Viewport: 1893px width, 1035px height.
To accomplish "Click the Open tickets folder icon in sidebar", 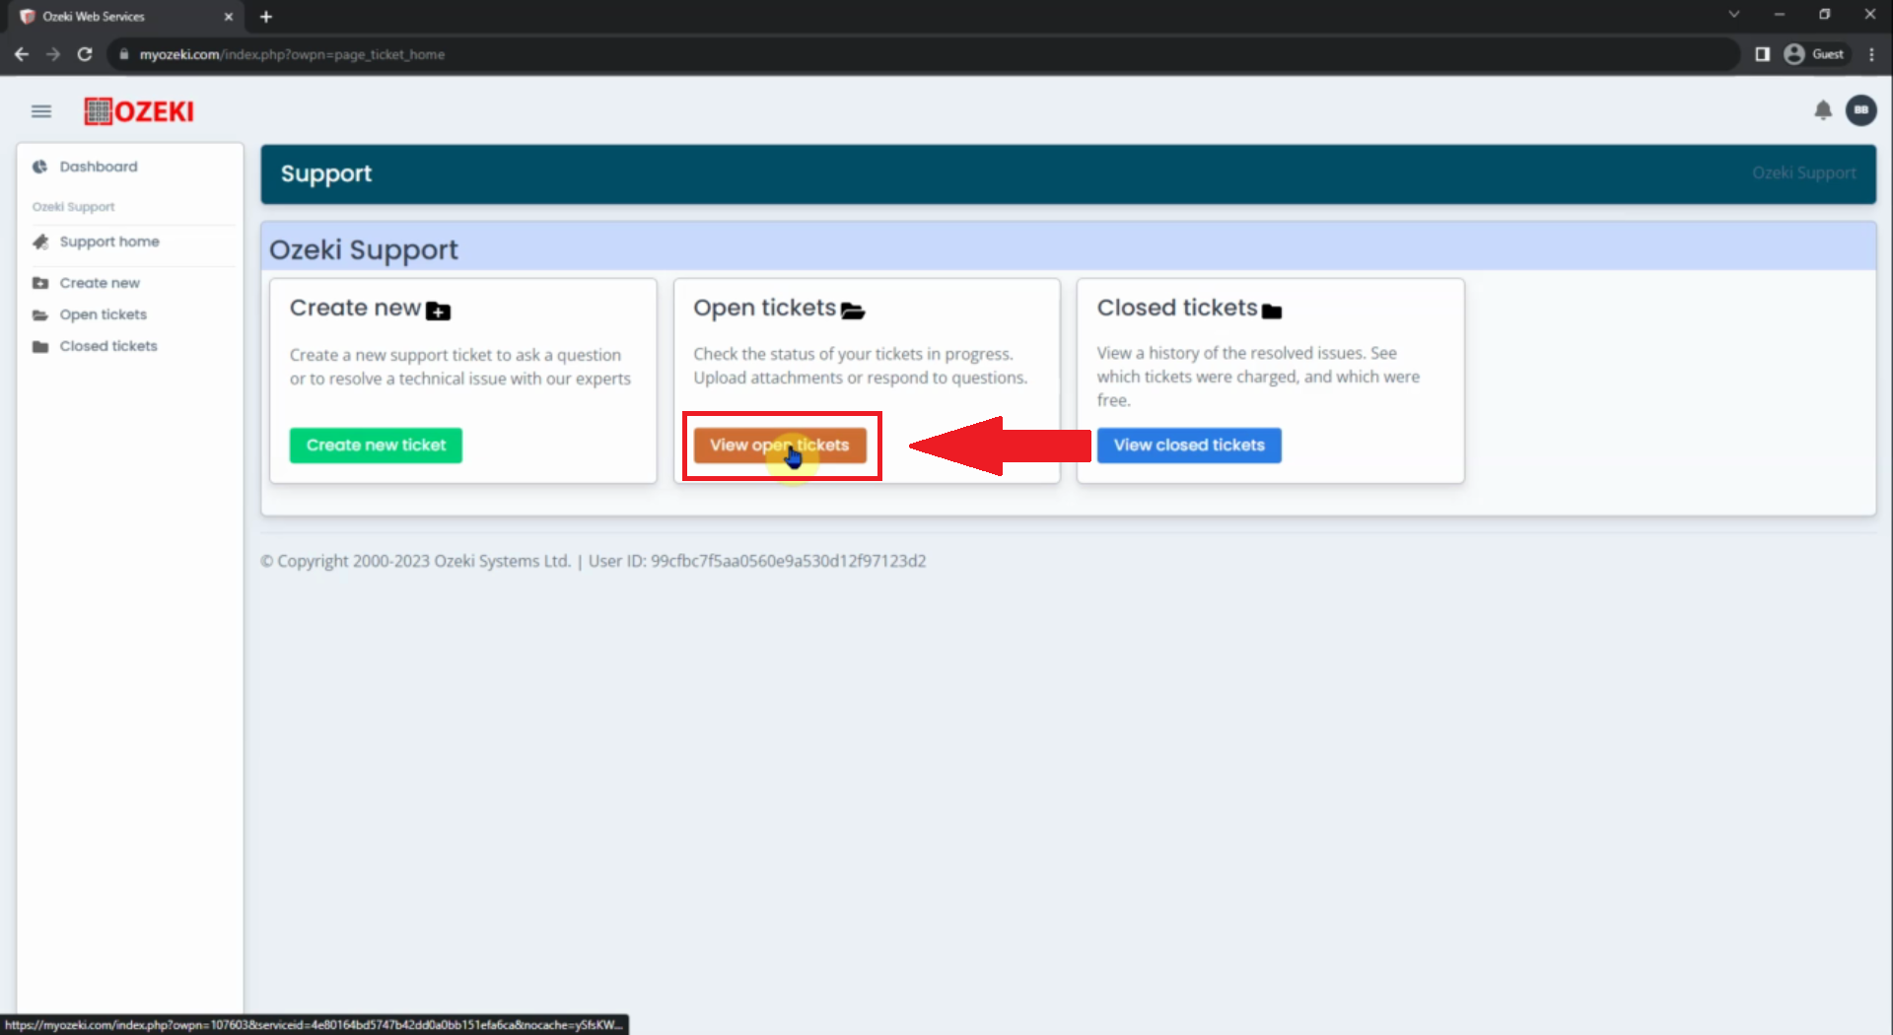I will click(x=40, y=314).
